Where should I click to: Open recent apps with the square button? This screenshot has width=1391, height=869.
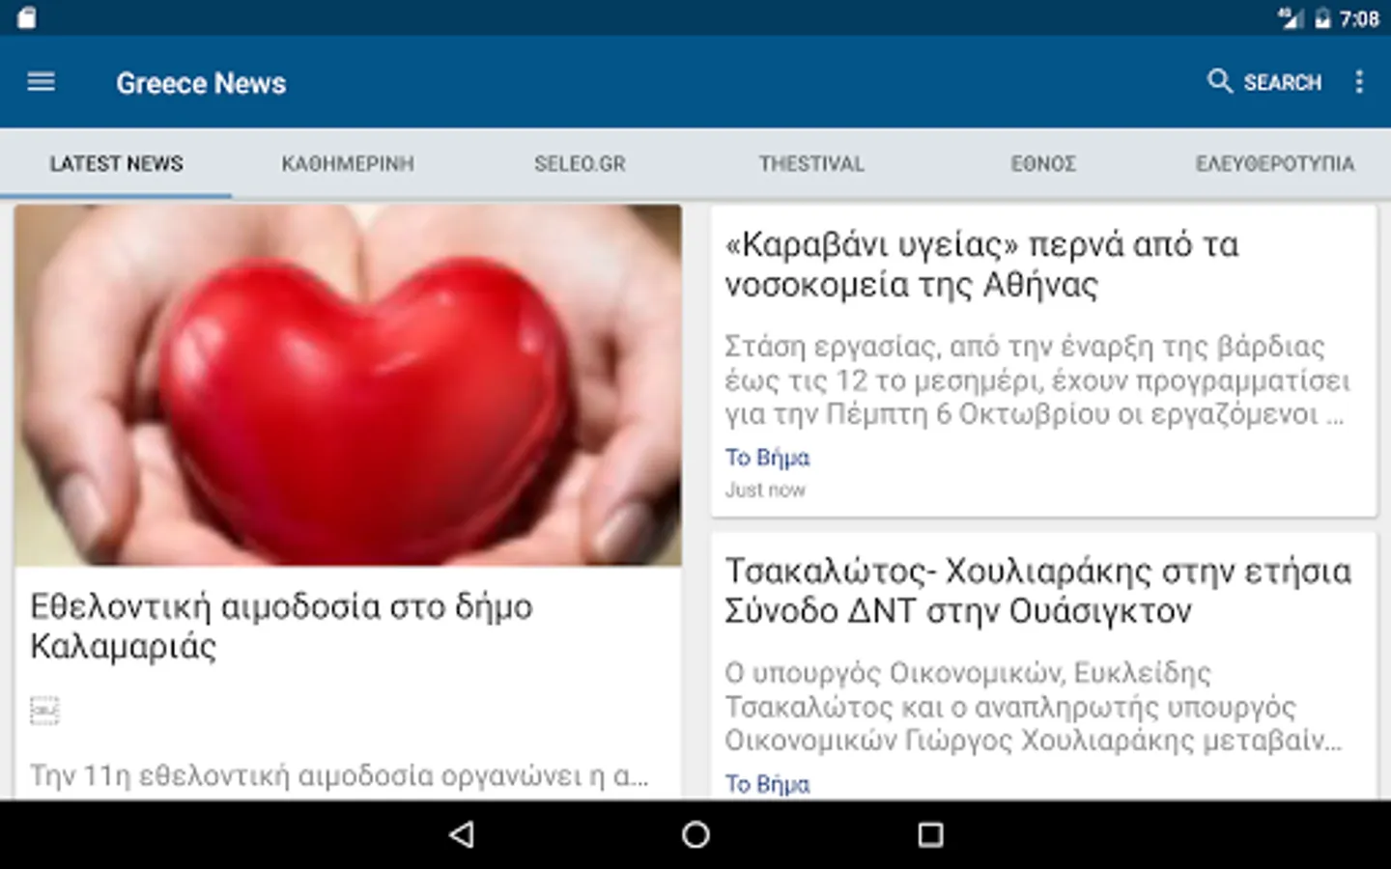(x=930, y=834)
